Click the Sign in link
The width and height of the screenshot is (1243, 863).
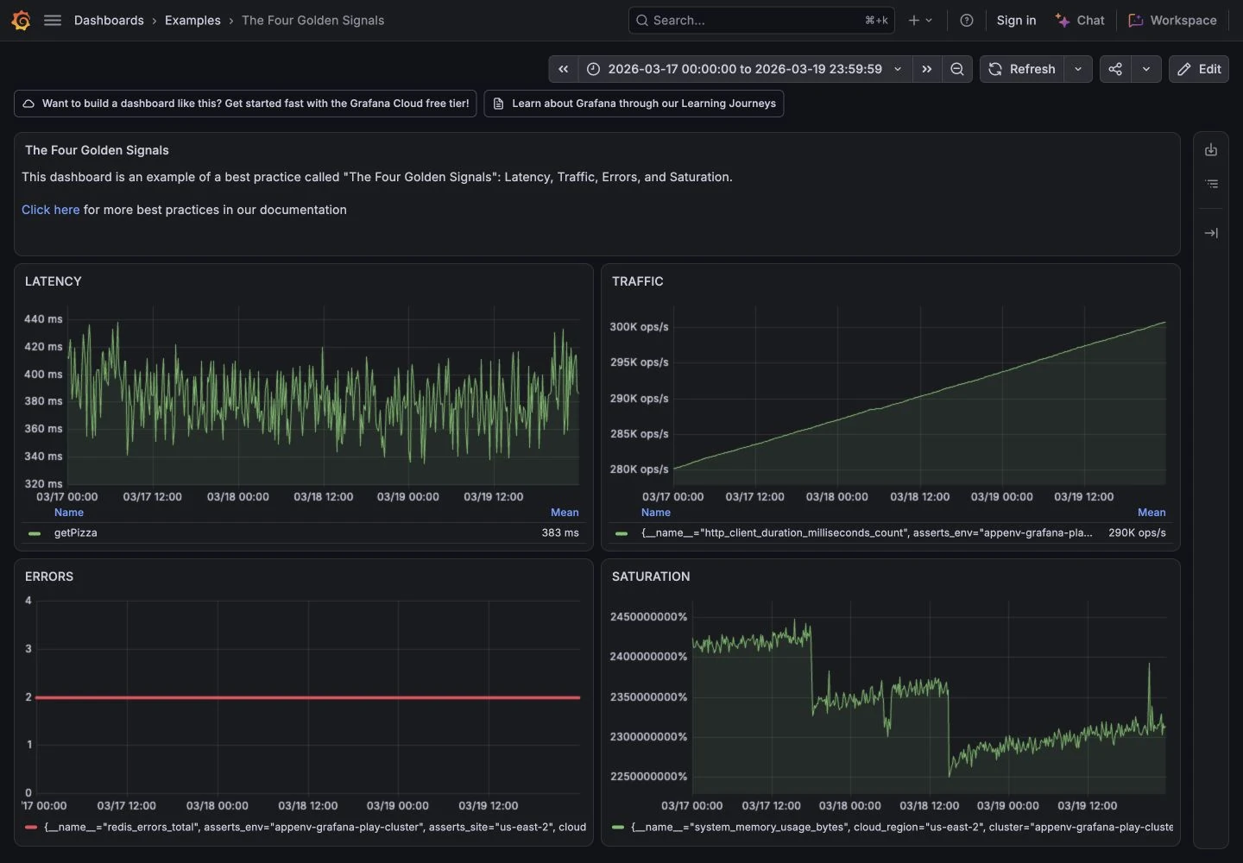coord(1016,21)
